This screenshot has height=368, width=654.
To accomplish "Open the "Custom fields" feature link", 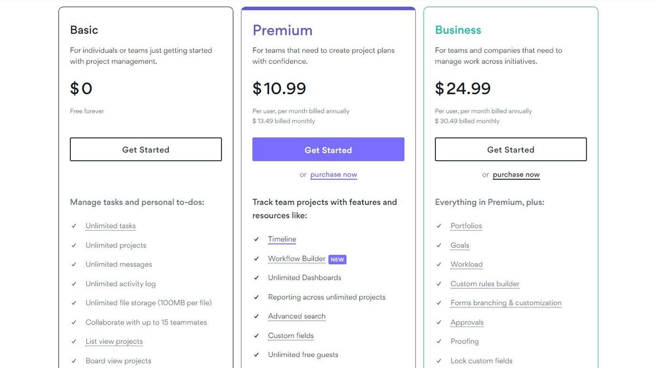I will (291, 335).
